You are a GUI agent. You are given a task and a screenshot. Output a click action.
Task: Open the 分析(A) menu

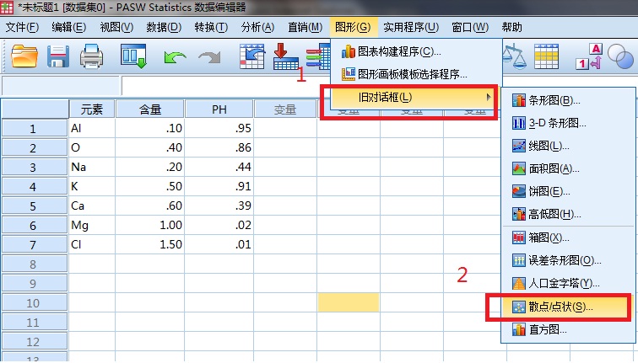click(257, 27)
